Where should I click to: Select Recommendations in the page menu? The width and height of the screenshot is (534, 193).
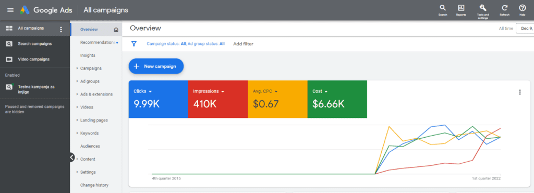[x=98, y=43]
